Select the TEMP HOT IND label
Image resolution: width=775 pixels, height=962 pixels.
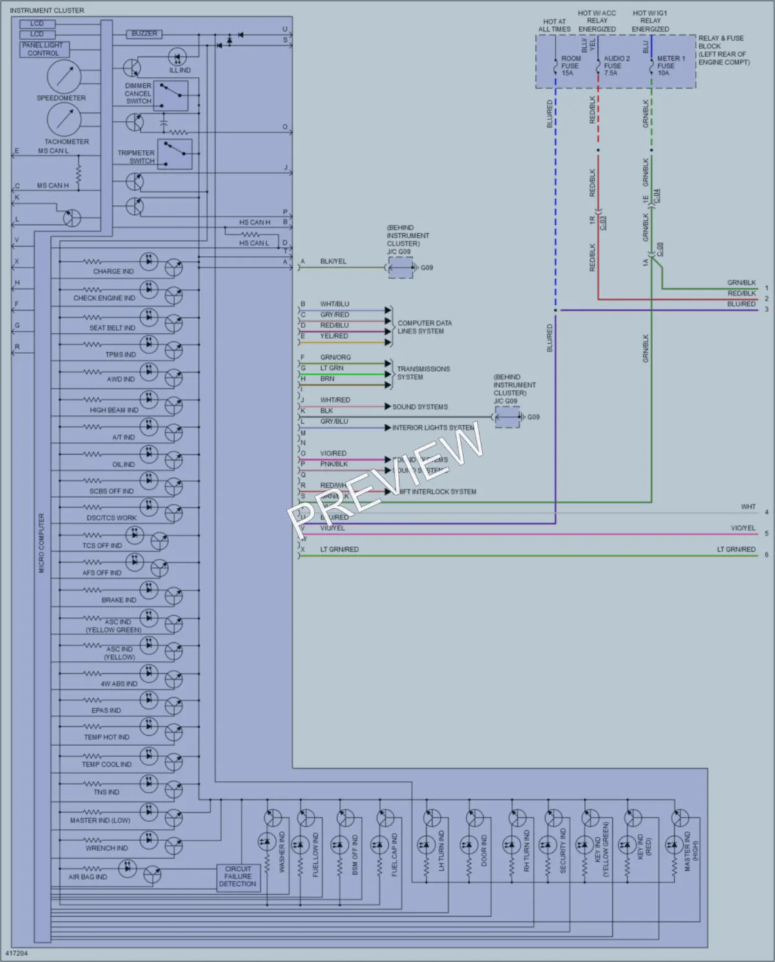pyautogui.click(x=107, y=737)
